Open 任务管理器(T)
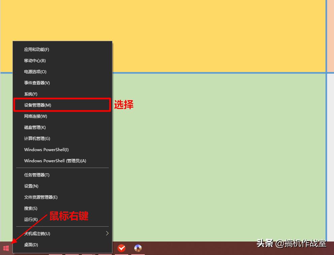The image size is (334, 255). point(36,175)
